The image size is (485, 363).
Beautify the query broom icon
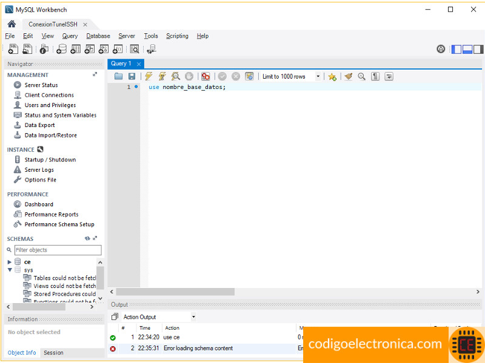coord(349,76)
